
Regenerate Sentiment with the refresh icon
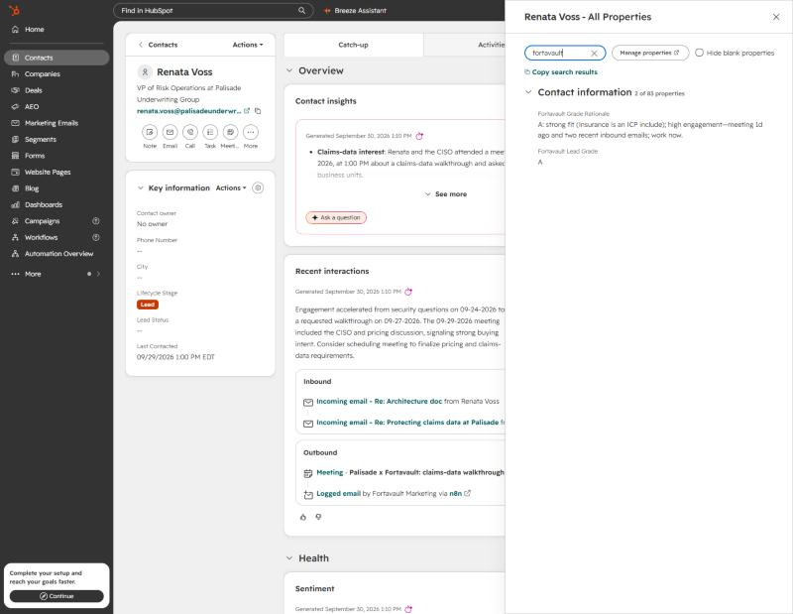[x=408, y=609]
